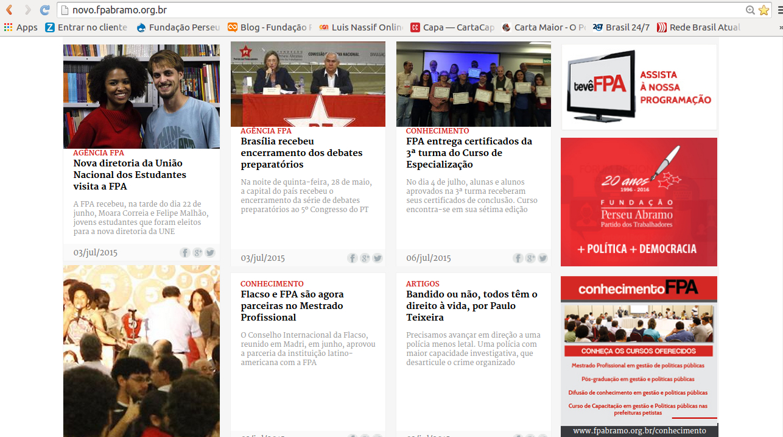Screen dimensions: 783x437
Task: Share UNE article on Twitter
Action: (x=210, y=253)
